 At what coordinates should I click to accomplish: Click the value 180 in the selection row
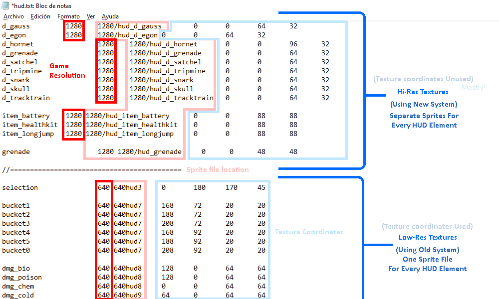[199, 188]
